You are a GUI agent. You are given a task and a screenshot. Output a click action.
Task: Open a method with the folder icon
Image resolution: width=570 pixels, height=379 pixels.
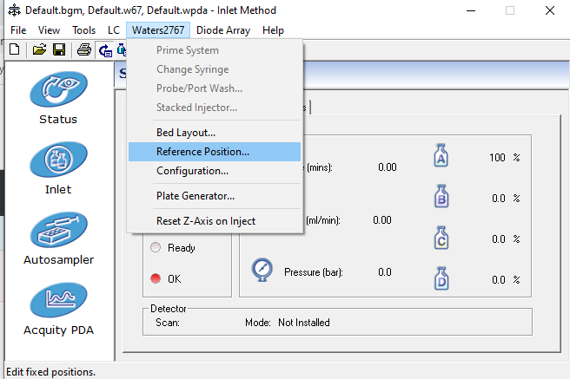pyautogui.click(x=39, y=49)
